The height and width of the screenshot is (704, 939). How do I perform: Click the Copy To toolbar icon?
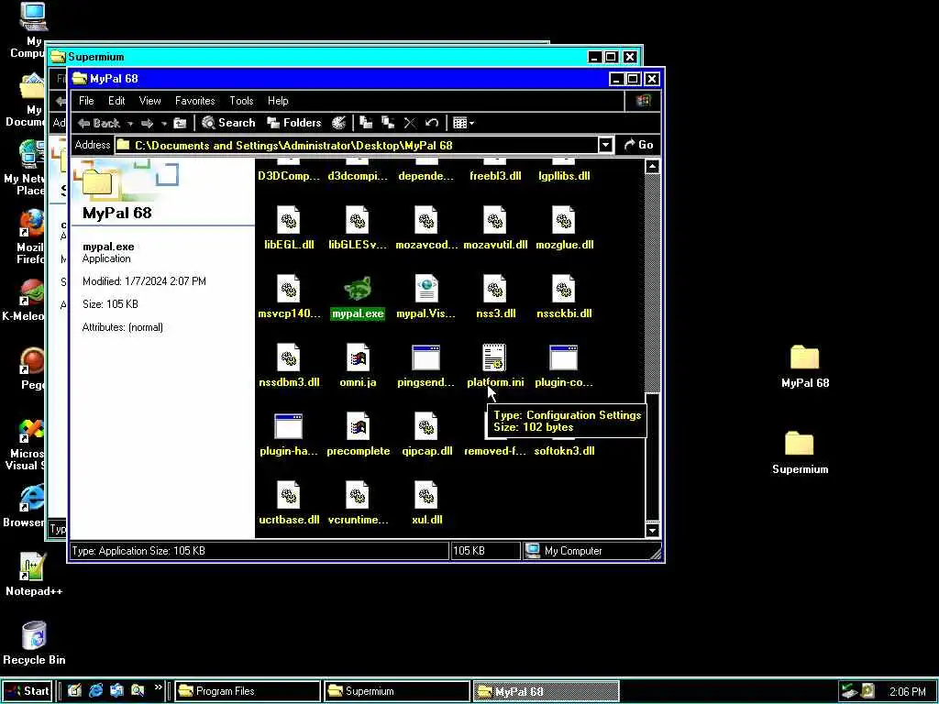click(x=388, y=124)
